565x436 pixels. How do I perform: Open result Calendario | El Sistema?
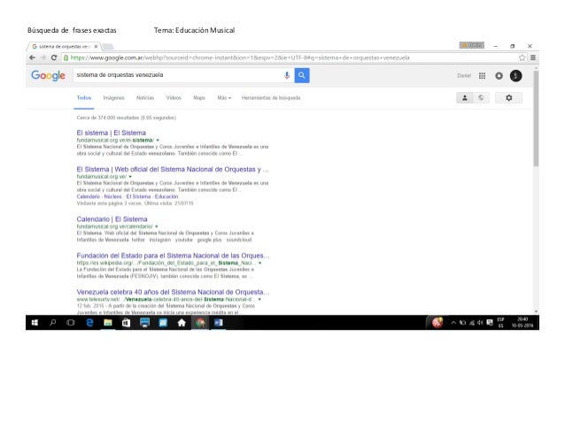coord(112,219)
